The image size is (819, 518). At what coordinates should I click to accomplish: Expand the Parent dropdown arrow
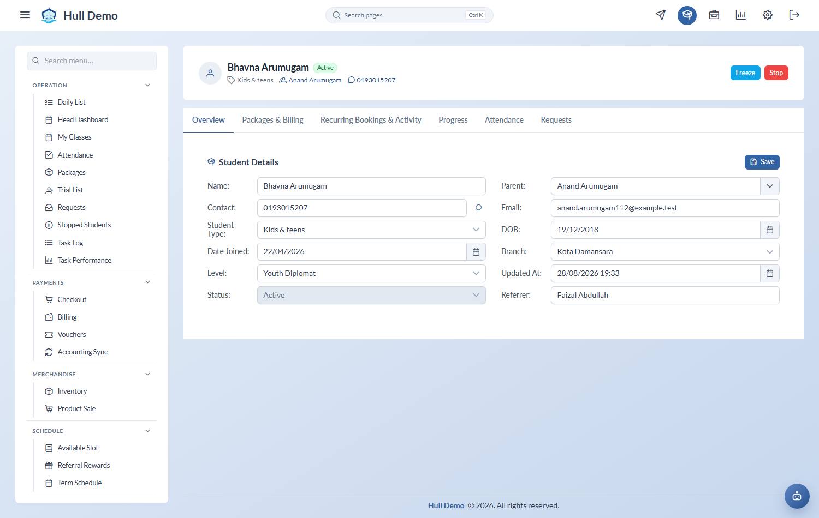[x=770, y=186]
